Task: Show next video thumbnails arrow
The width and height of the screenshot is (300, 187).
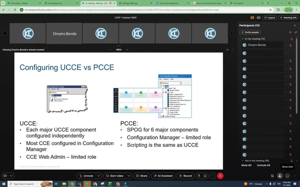Action: click(x=232, y=33)
